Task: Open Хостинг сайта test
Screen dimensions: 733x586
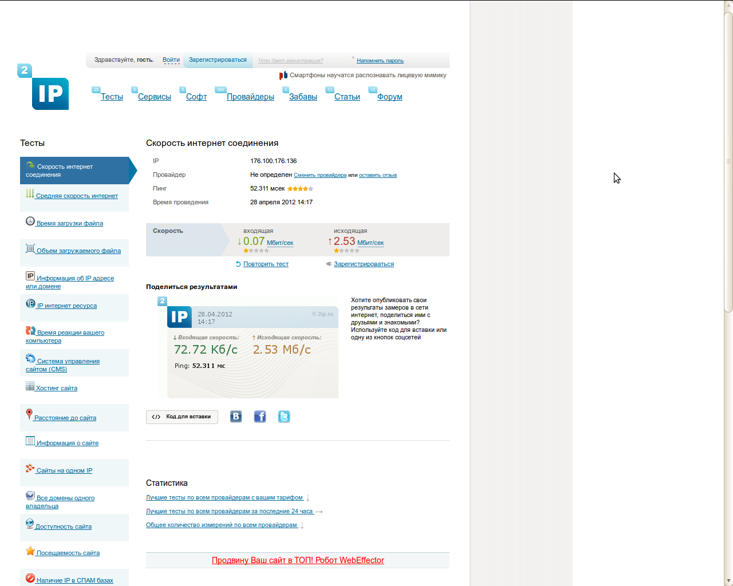Action: point(57,388)
